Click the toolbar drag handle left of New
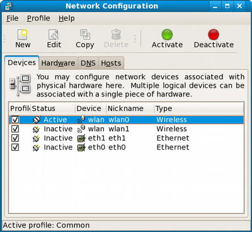This screenshot has width=252, height=232. [4, 38]
